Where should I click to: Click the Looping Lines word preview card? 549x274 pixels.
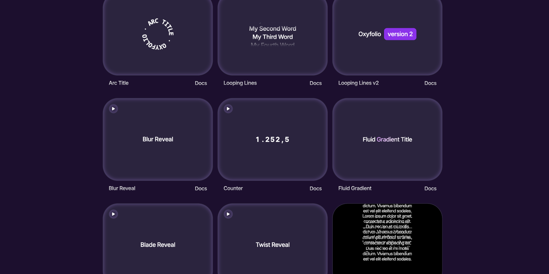[272, 37]
